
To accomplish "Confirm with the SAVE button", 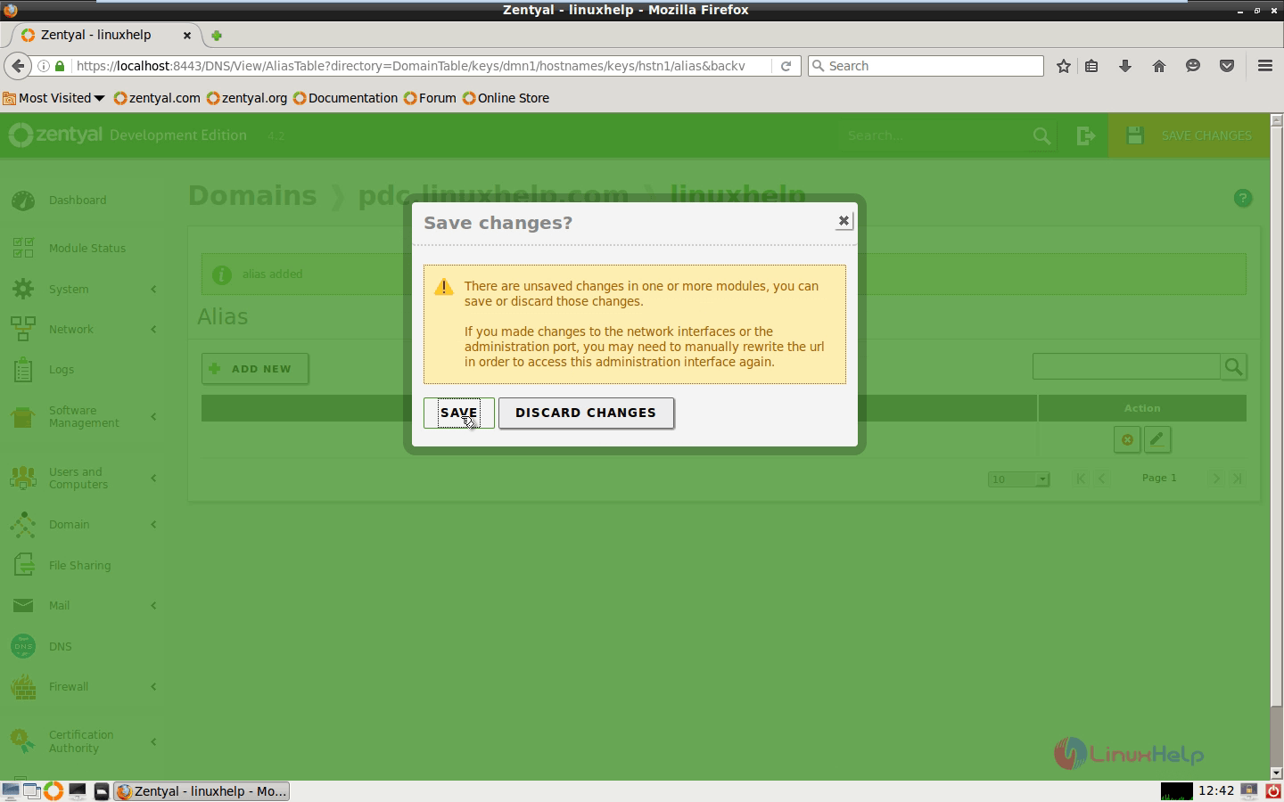I will pos(458,413).
